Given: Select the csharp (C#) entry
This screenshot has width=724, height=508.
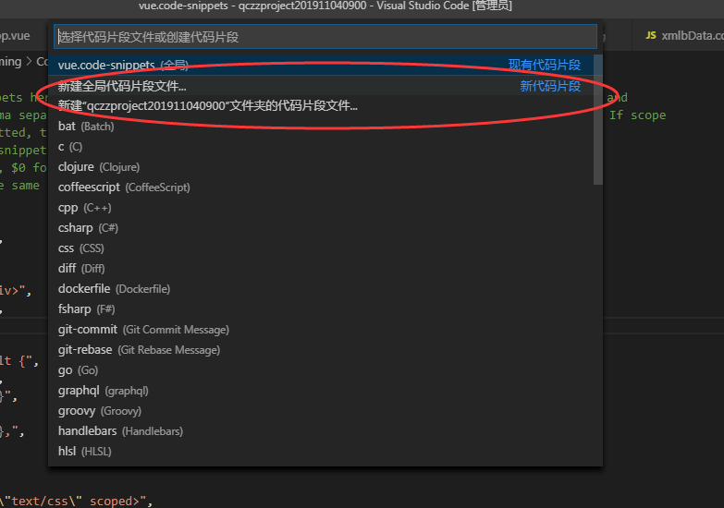Looking at the screenshot, I should [321, 228].
